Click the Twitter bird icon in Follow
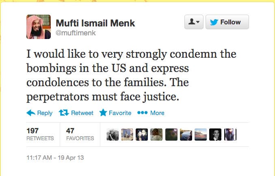Viewport: 275px width, 176px height. point(214,22)
